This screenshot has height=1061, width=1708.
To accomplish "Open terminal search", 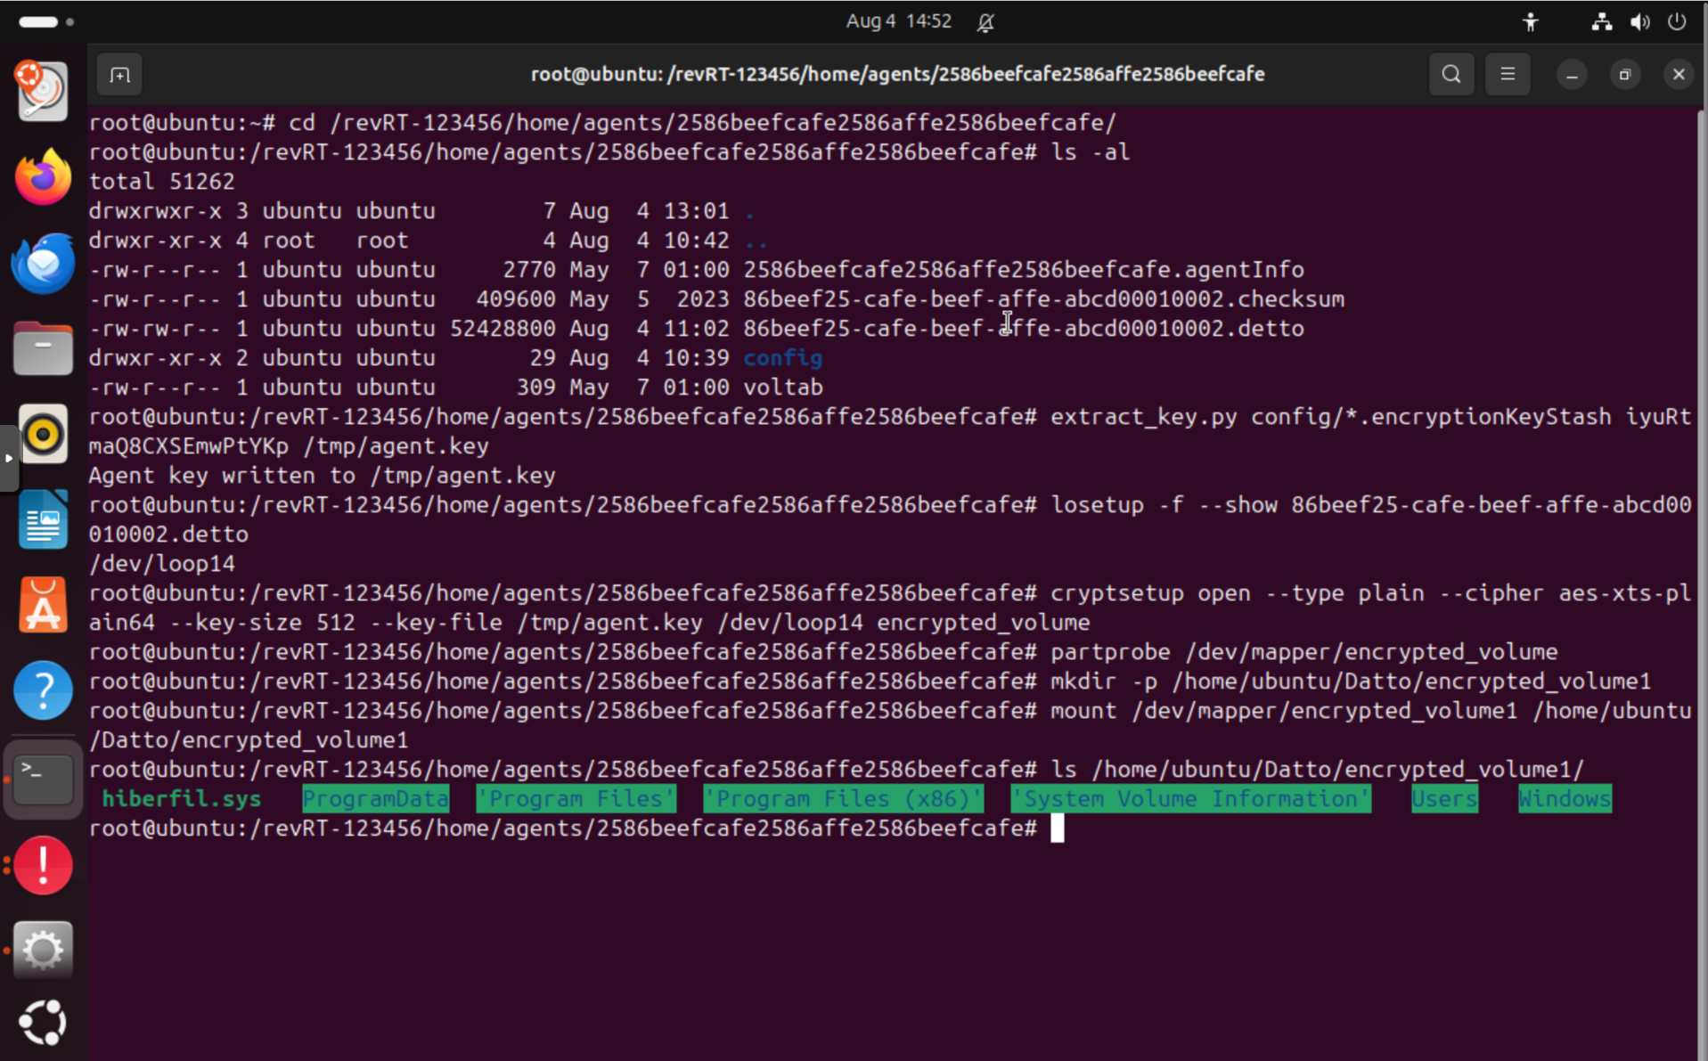I will (x=1451, y=75).
